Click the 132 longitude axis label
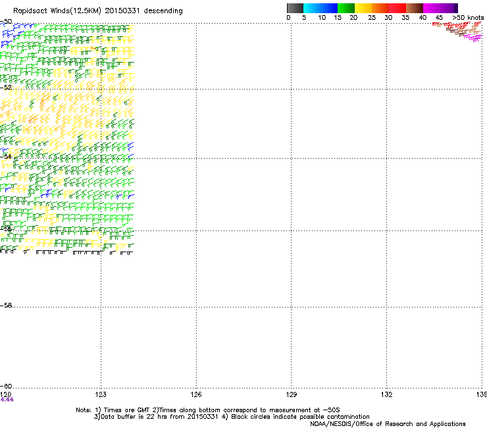The image size is (487, 428). point(386,394)
